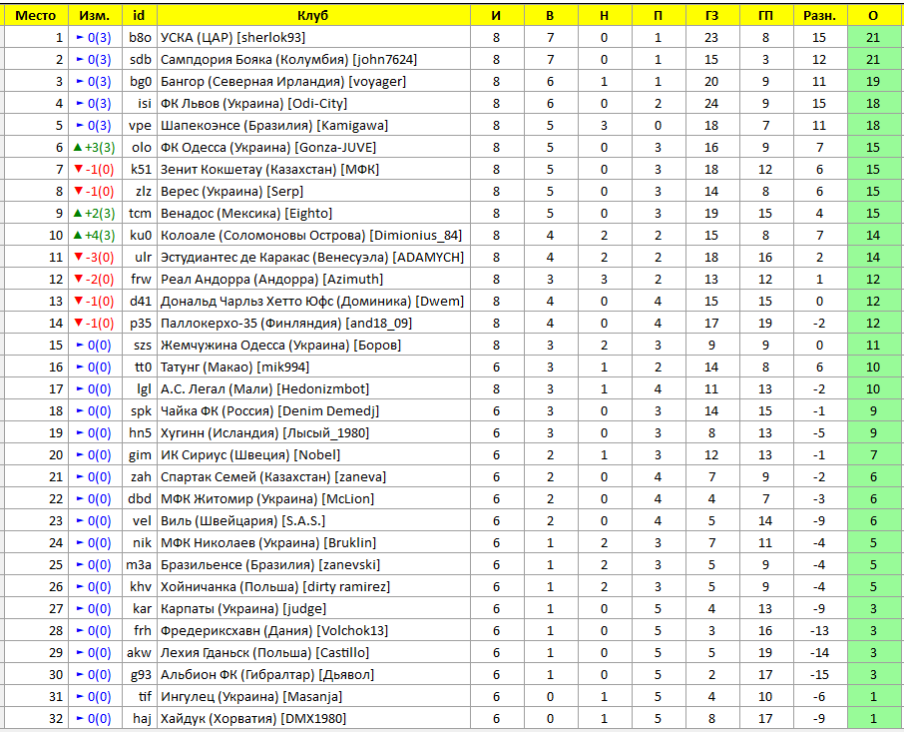
Task: Select the Н column header
Action: click(605, 16)
